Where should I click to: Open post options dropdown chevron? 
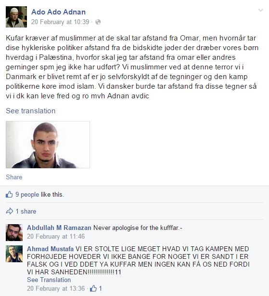(260, 10)
